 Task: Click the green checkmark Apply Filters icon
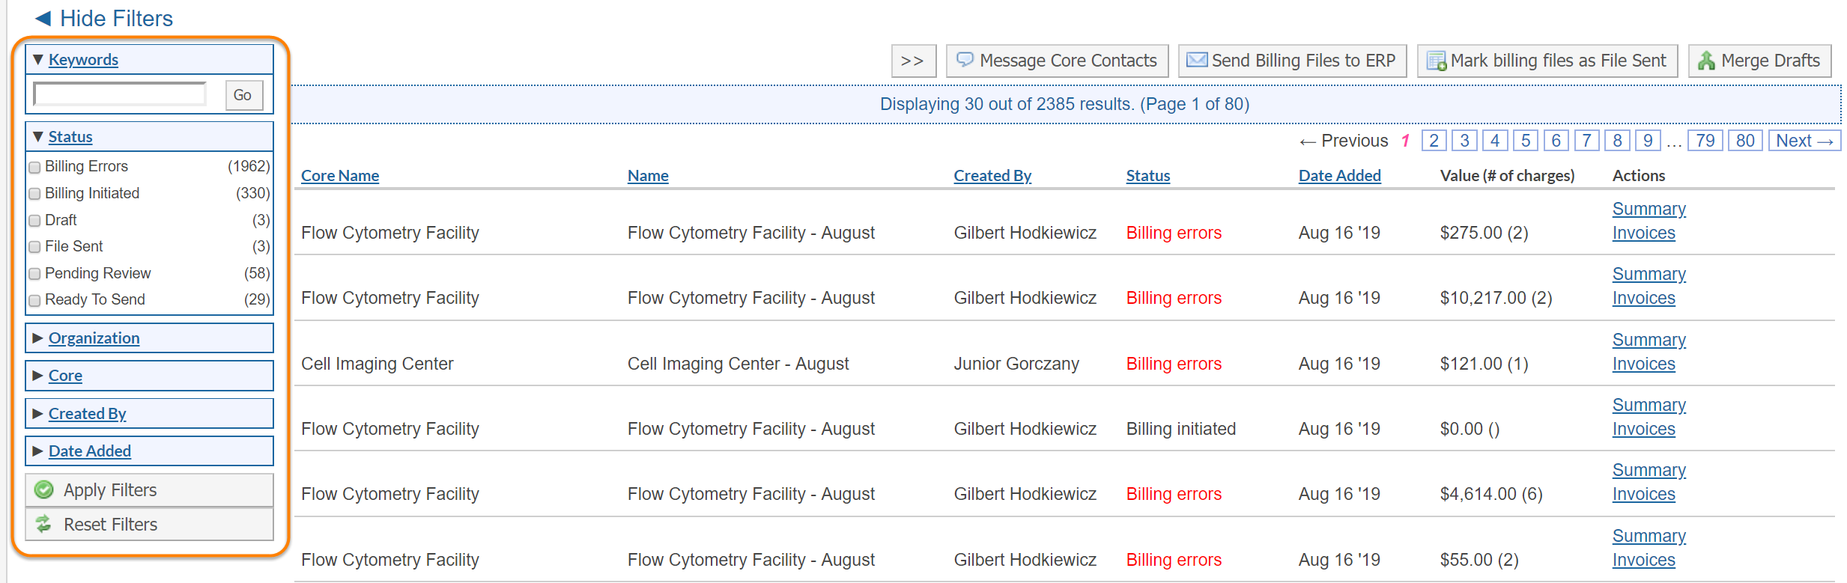[44, 489]
